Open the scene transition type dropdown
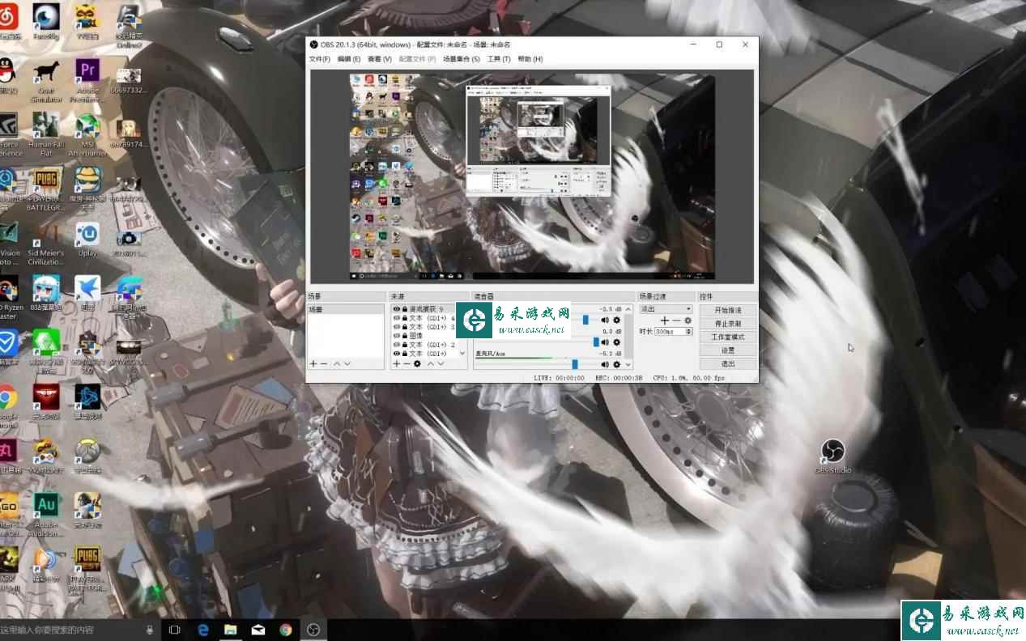This screenshot has height=641, width=1026. point(666,308)
